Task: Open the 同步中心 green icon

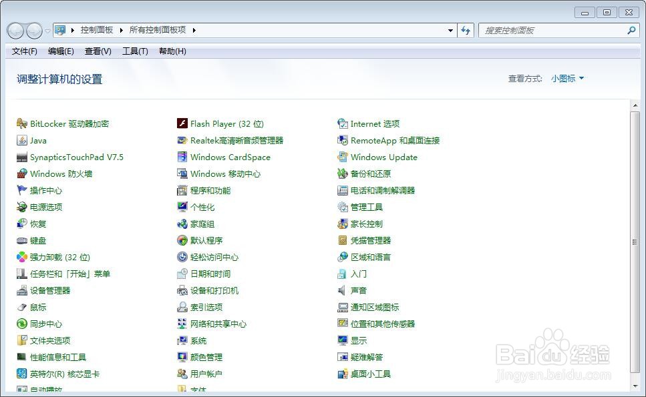Action: [x=22, y=324]
